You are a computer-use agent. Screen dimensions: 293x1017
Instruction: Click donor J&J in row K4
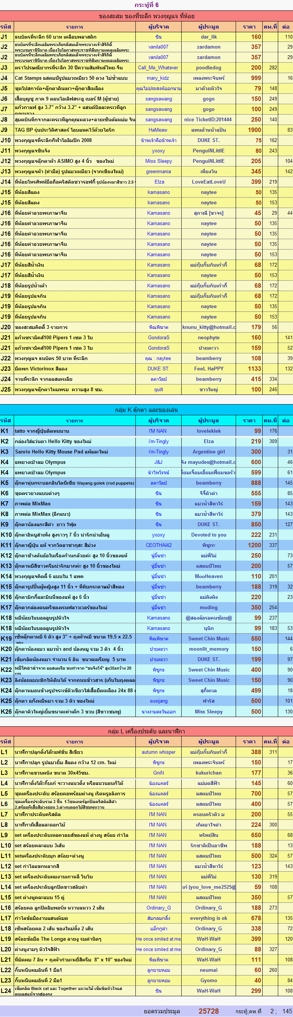158,462
